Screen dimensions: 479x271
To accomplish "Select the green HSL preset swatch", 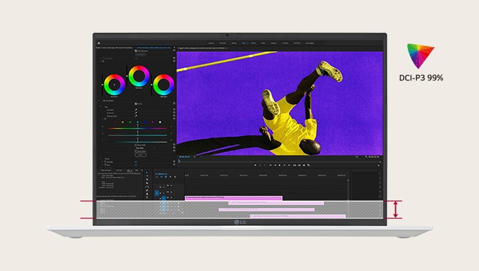I will (130, 122).
